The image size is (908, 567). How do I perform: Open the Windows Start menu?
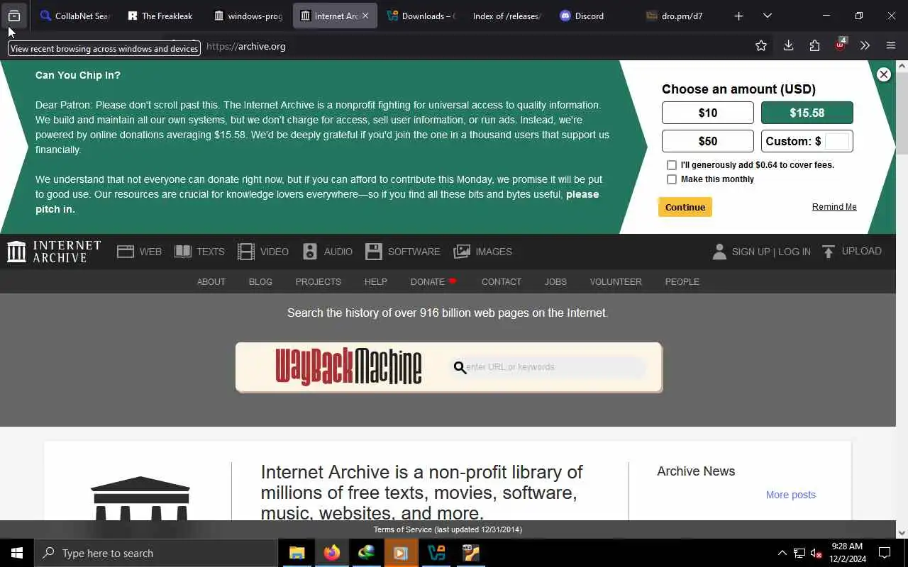click(x=17, y=553)
